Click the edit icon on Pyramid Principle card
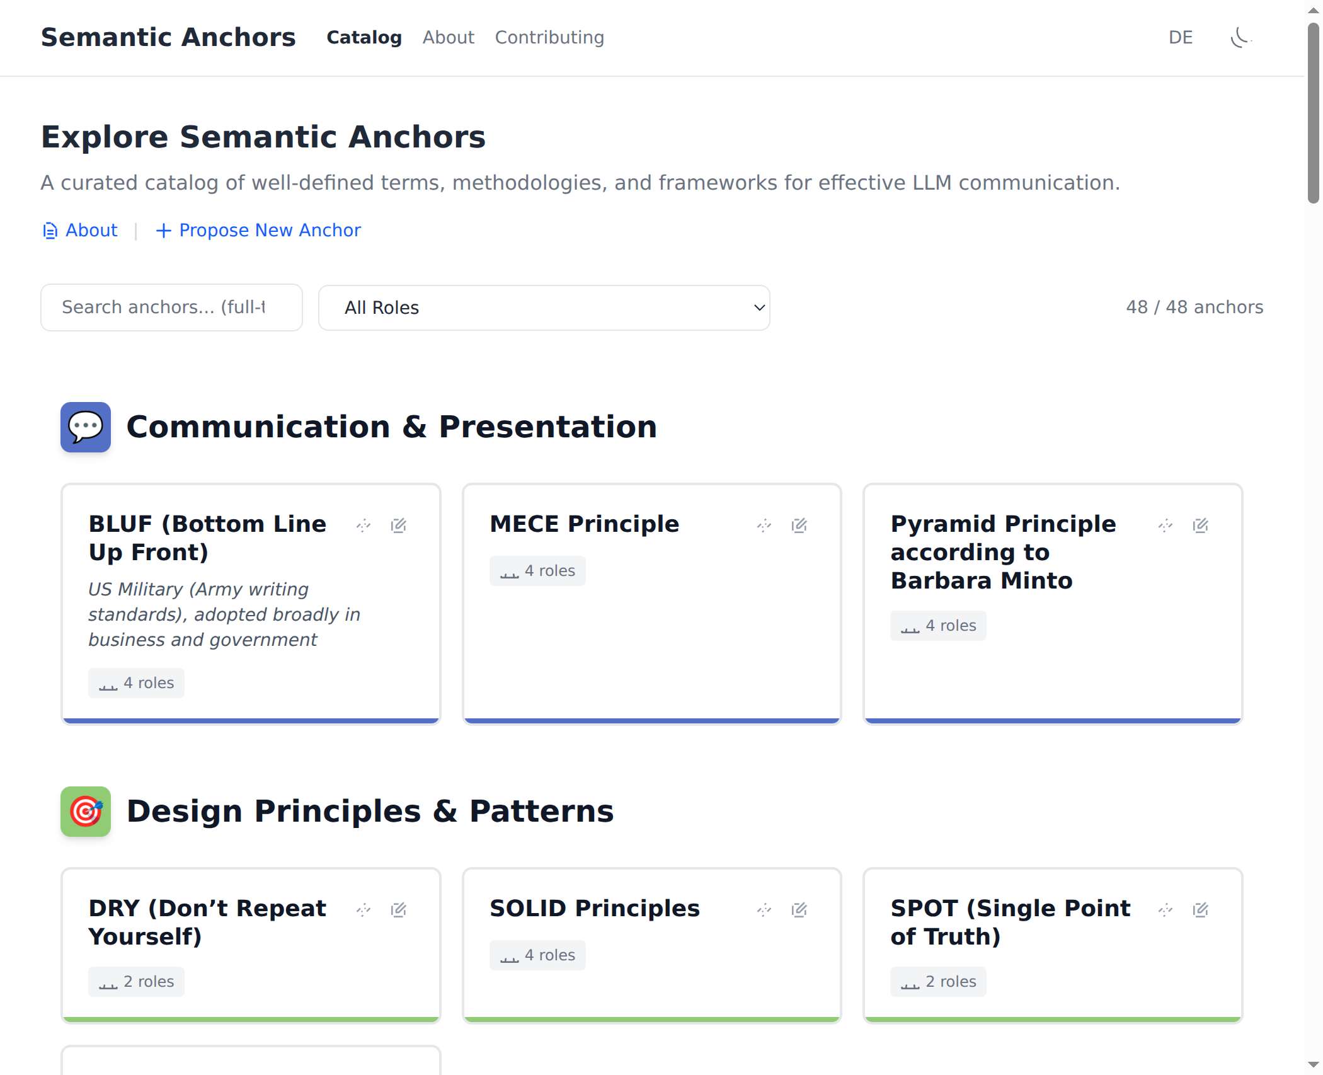Screen dimensions: 1323x1075 tap(1200, 525)
